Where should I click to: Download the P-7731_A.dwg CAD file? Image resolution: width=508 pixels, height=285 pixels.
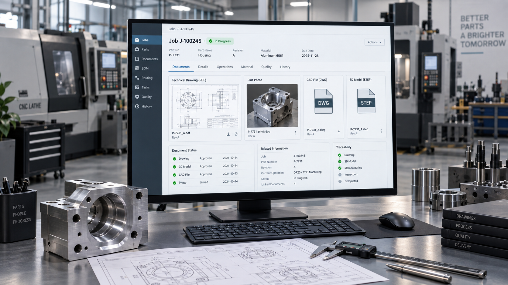pyautogui.click(x=339, y=132)
